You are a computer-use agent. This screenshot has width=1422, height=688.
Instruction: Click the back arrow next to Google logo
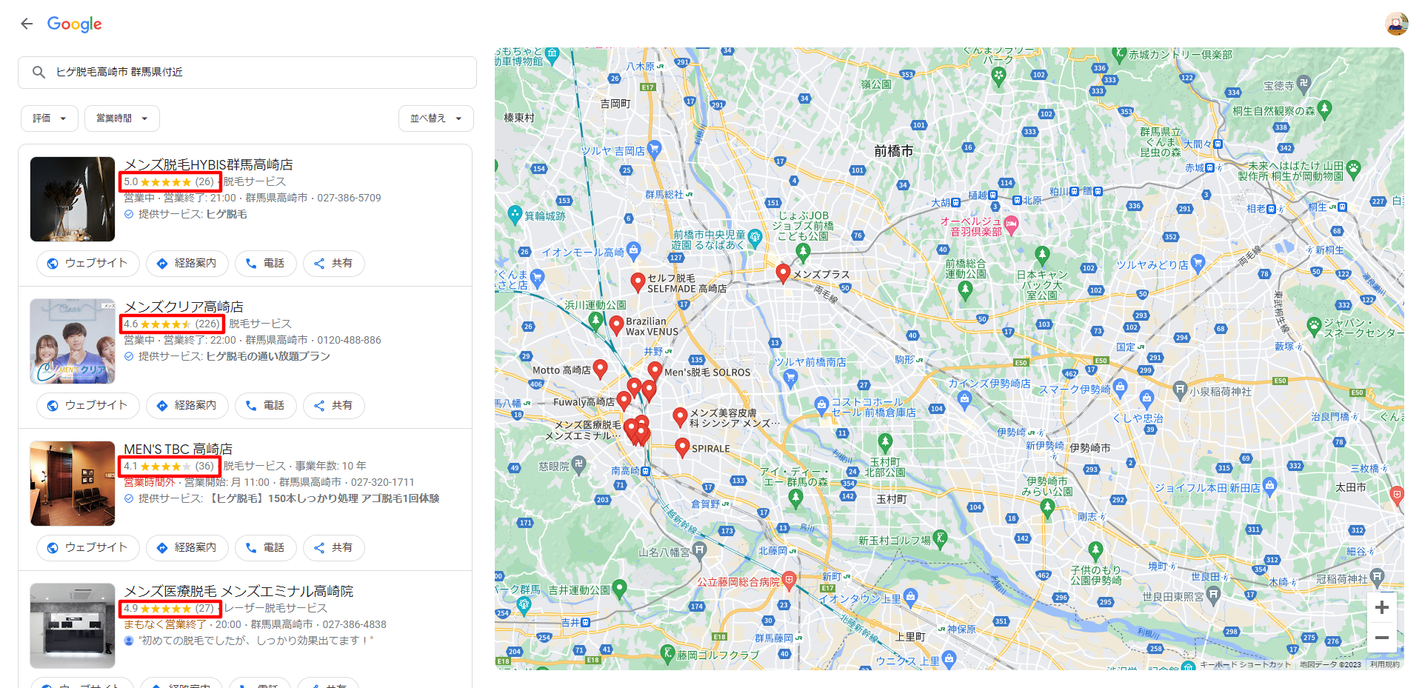pyautogui.click(x=27, y=24)
